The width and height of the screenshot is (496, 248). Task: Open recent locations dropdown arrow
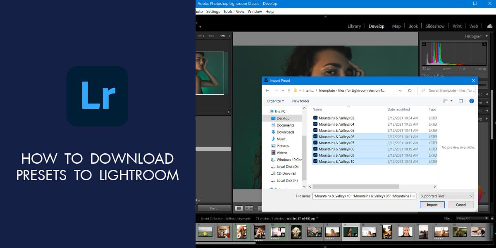[x=283, y=91]
